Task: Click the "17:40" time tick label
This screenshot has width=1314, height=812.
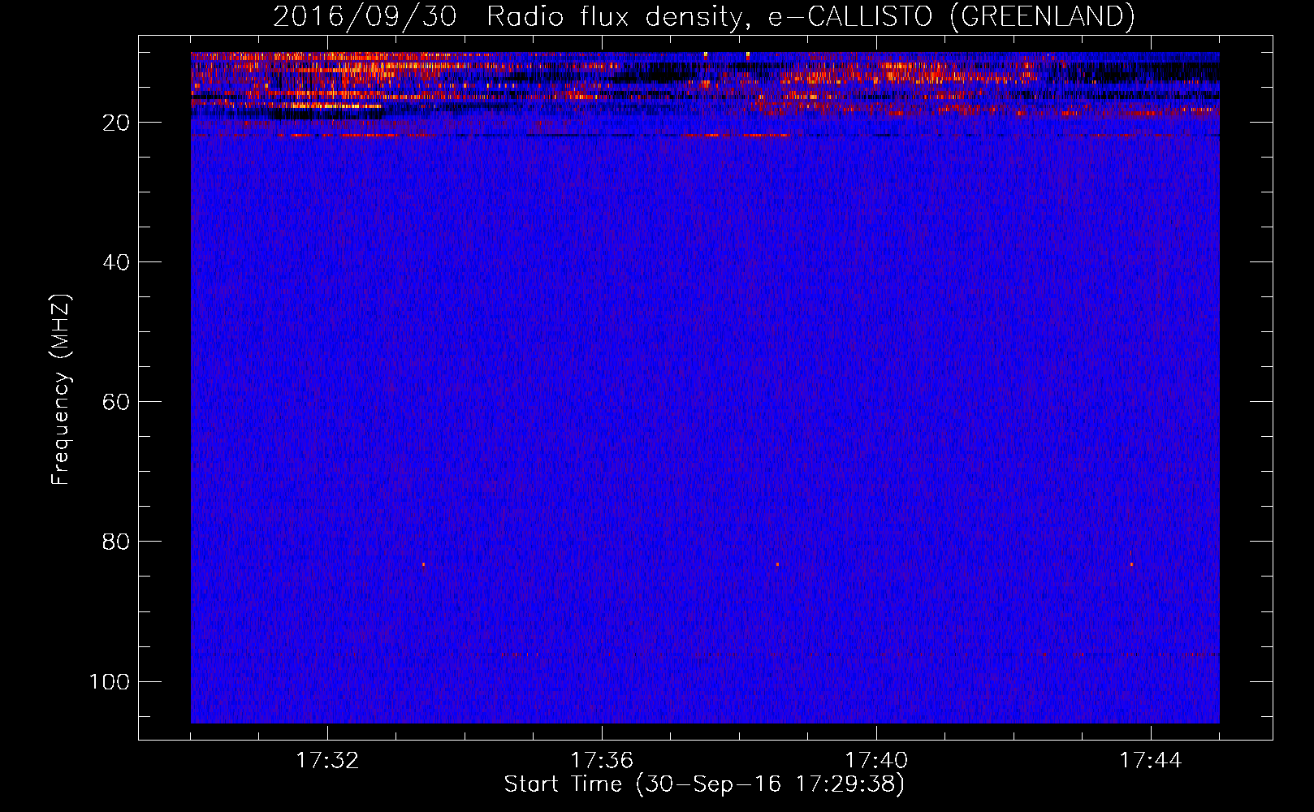Action: [x=876, y=761]
